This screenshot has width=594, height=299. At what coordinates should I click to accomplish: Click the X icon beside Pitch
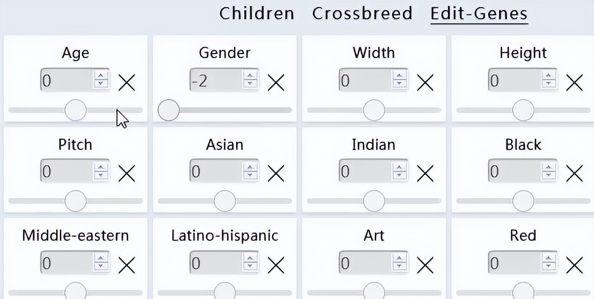pyautogui.click(x=127, y=173)
